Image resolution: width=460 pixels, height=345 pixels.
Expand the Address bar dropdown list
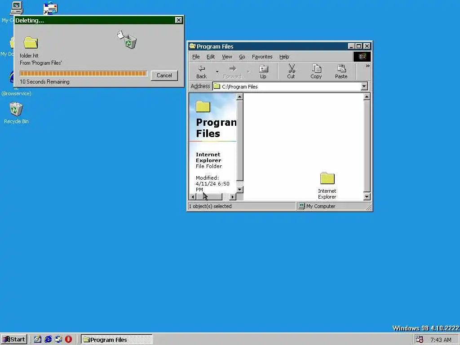[364, 86]
